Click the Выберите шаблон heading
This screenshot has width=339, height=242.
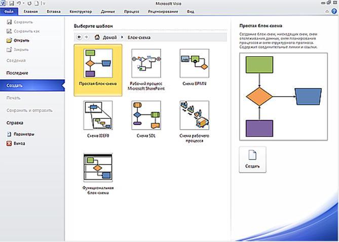click(93, 26)
